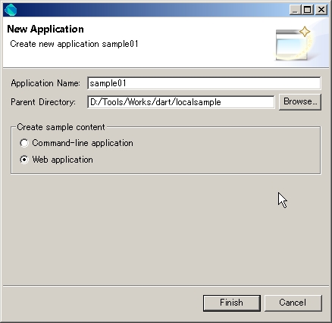332x323 pixels.
Task: Click the blue gradient title bar area
Action: click(152, 10)
